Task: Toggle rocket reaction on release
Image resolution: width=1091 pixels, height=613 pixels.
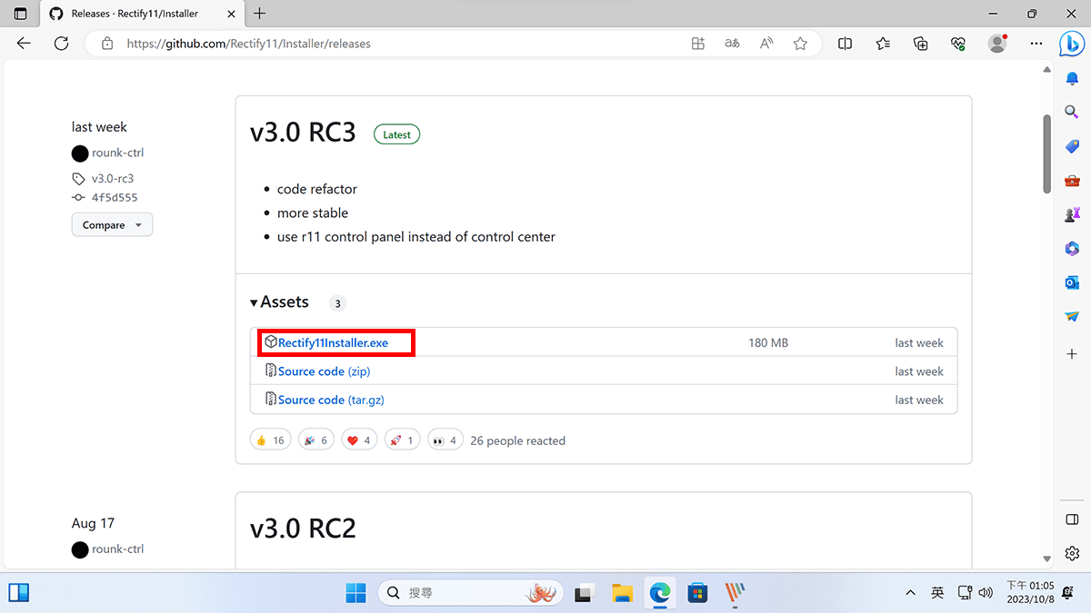Action: pyautogui.click(x=403, y=440)
